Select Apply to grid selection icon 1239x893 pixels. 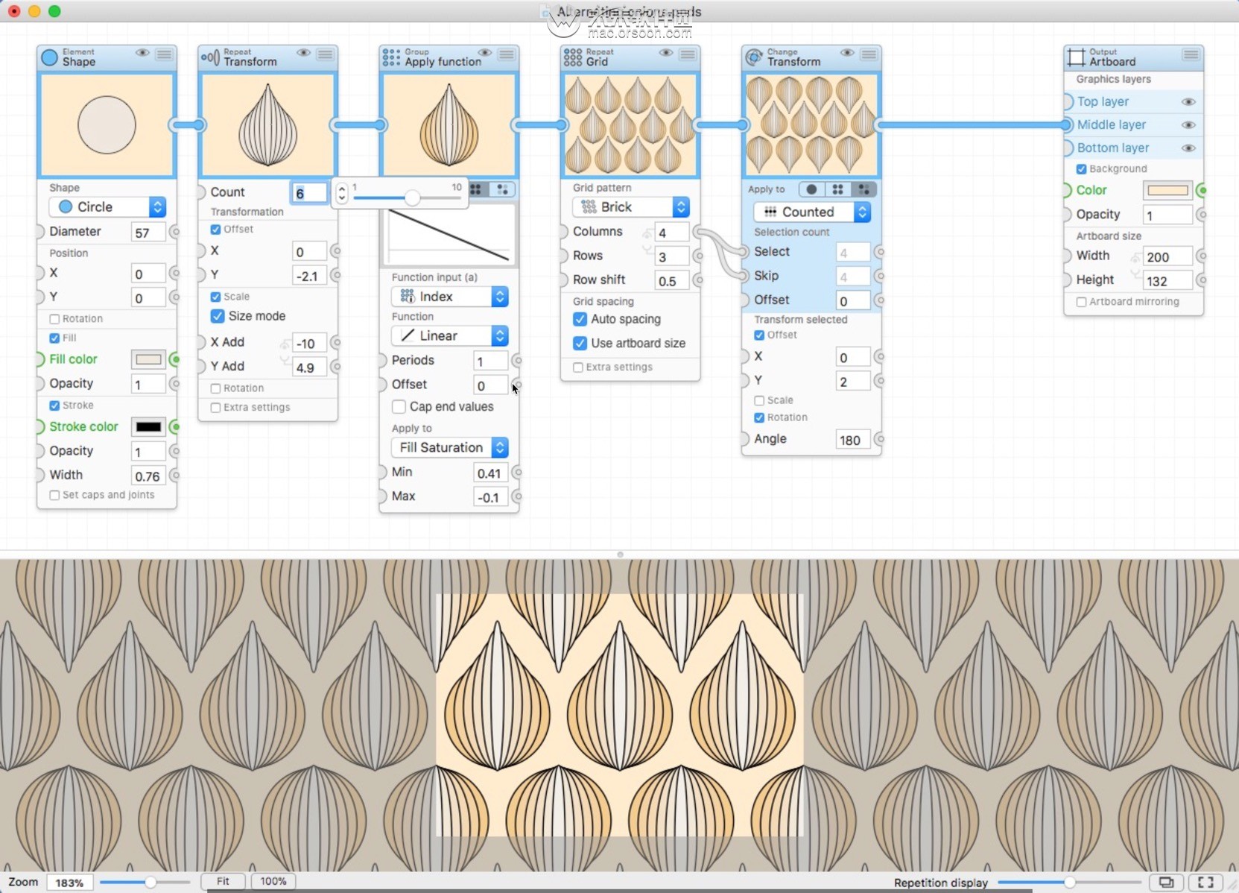point(837,189)
